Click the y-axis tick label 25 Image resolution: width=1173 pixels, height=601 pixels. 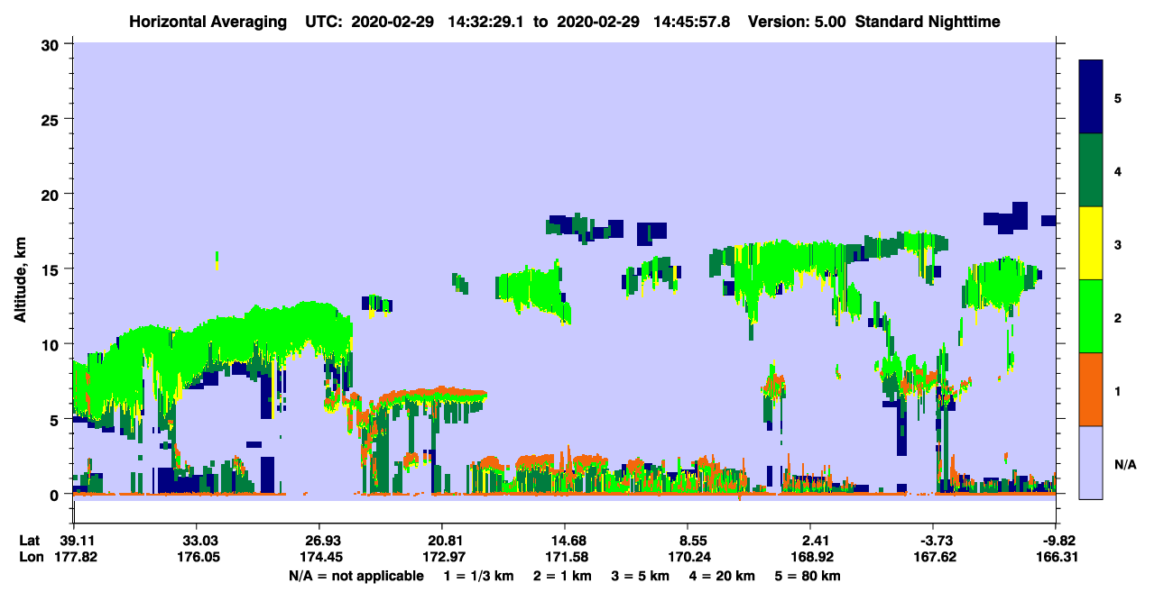[52, 119]
